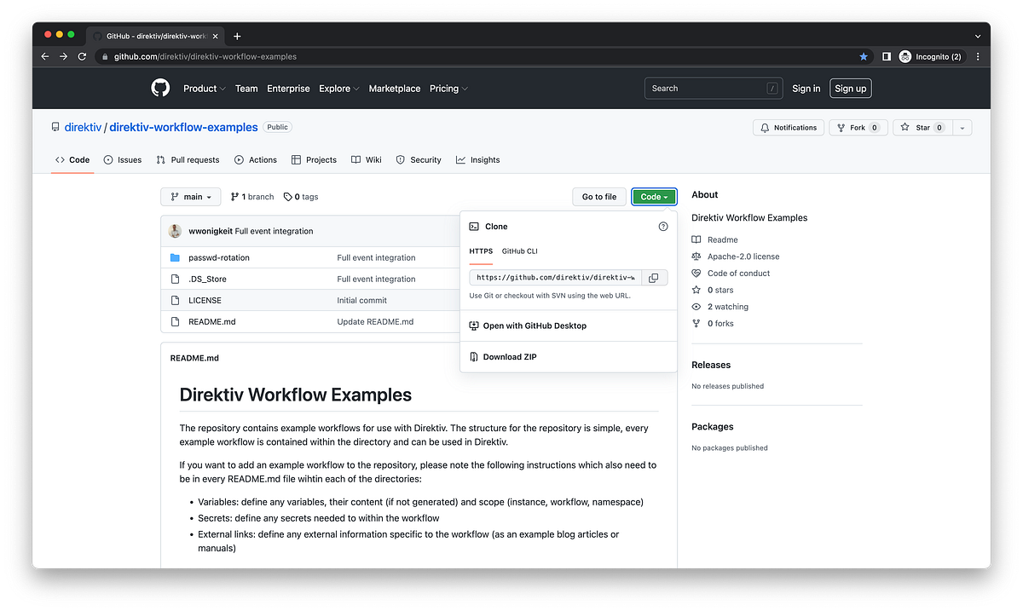Open the Product dropdown menu
1023x611 pixels.
[x=204, y=88]
